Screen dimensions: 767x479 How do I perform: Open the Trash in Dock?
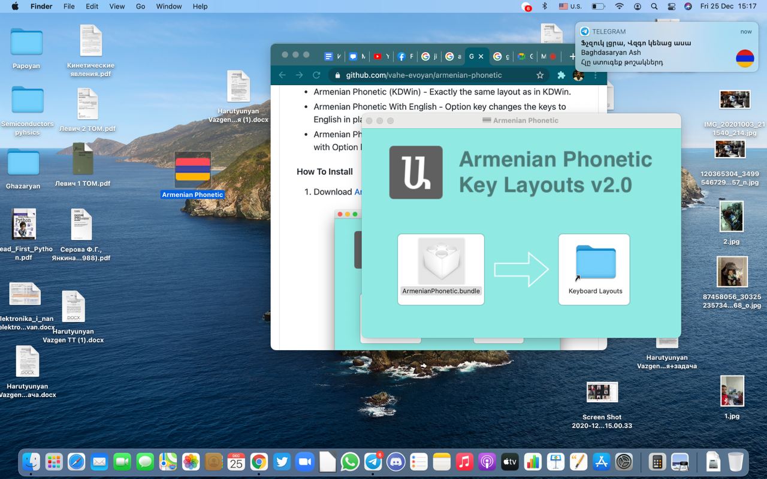pos(735,462)
